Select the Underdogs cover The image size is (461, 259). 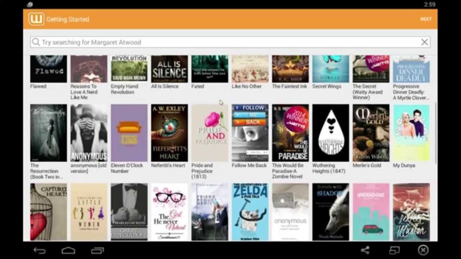(x=371, y=212)
